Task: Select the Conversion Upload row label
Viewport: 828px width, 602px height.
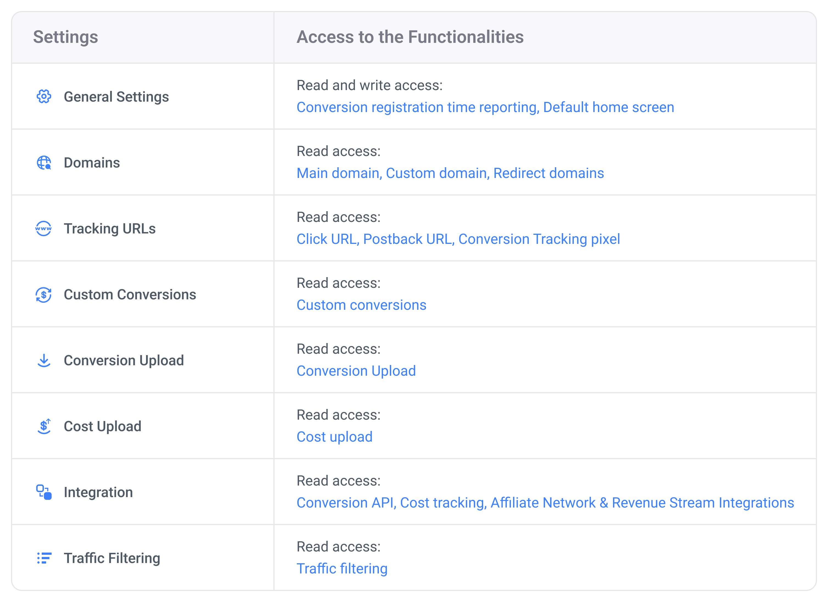Action: pyautogui.click(x=124, y=361)
